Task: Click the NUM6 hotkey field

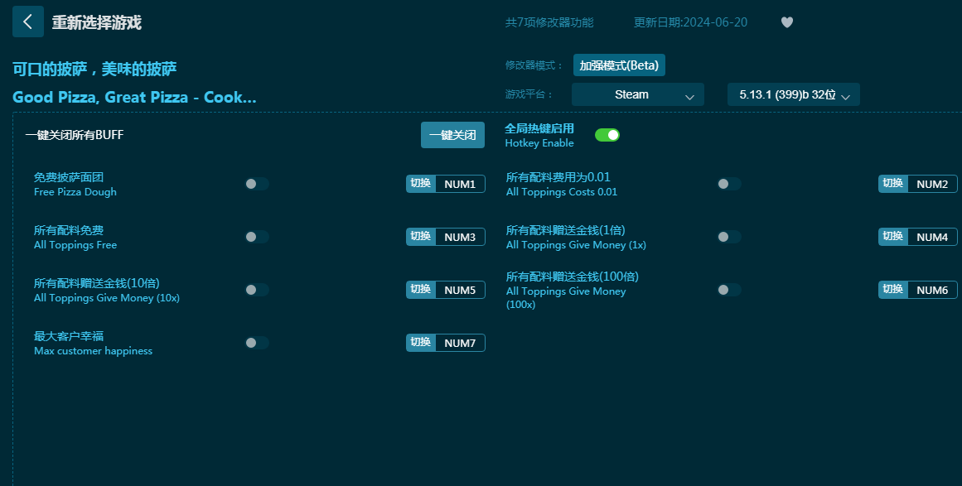Action: coord(932,290)
